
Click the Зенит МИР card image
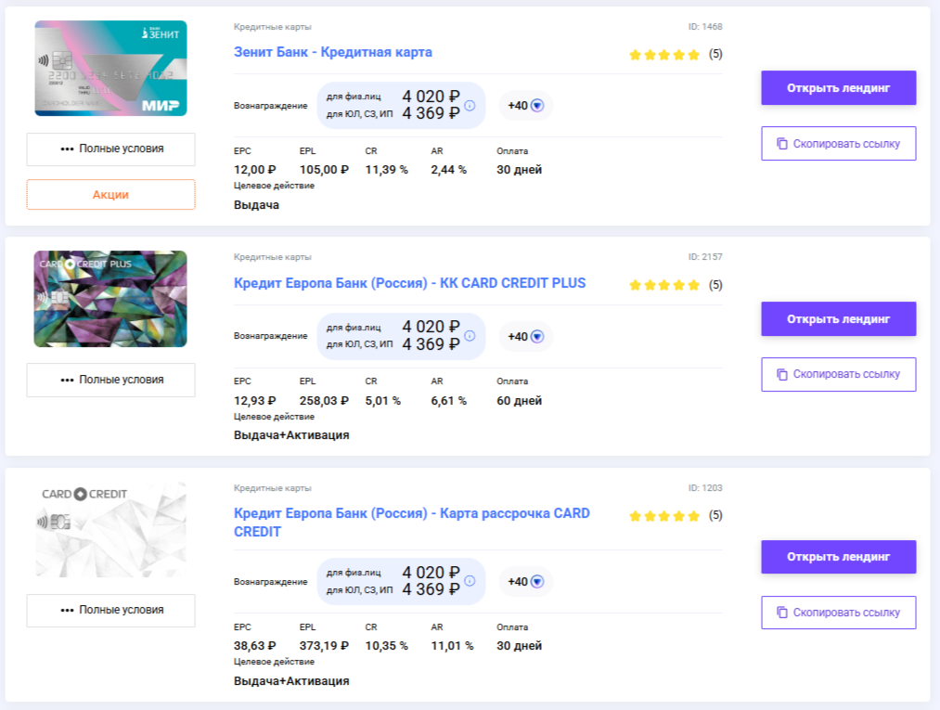tap(110, 69)
